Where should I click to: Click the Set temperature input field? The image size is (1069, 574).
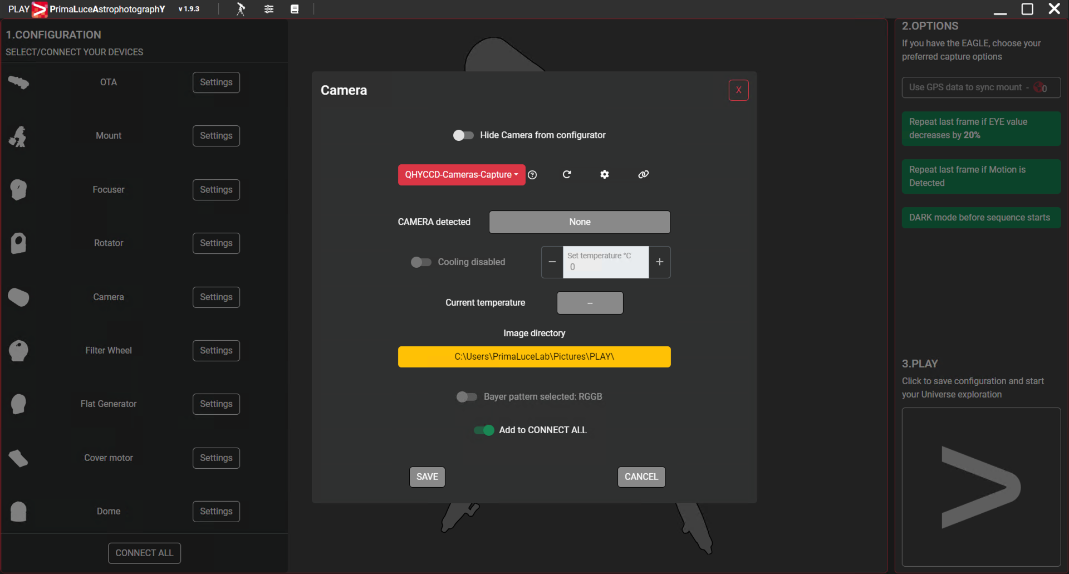[606, 262]
